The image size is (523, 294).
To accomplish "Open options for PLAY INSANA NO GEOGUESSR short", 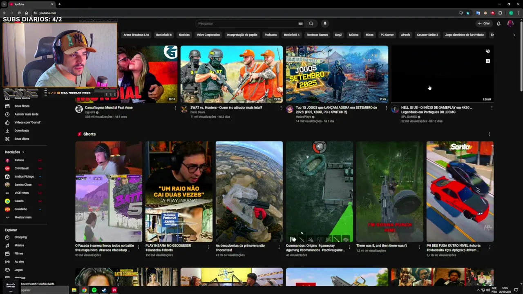I will 209,247.
